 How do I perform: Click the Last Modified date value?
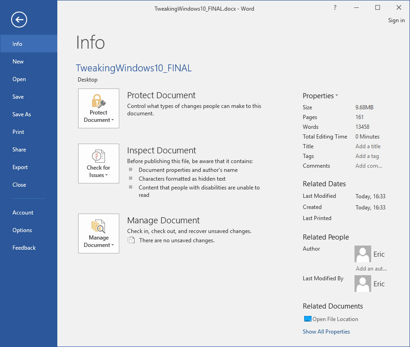(370, 196)
